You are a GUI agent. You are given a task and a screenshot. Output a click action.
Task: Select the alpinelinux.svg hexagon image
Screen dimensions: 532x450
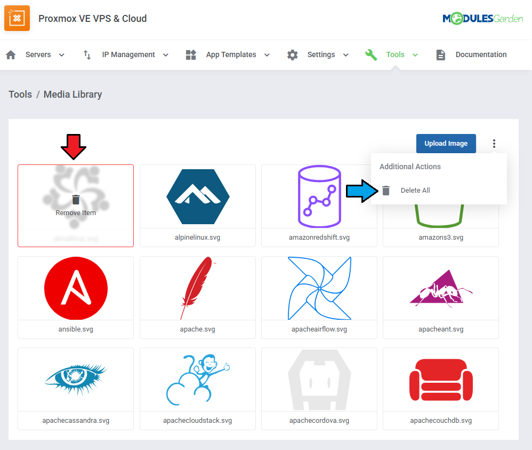pos(198,196)
